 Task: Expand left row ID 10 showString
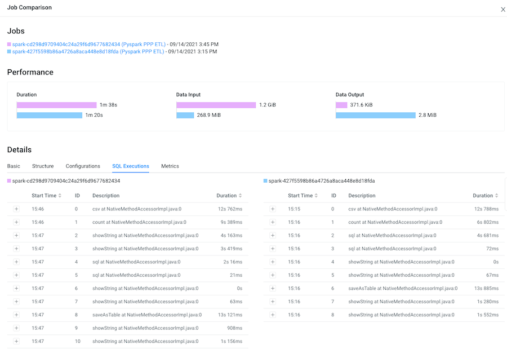[16, 341]
